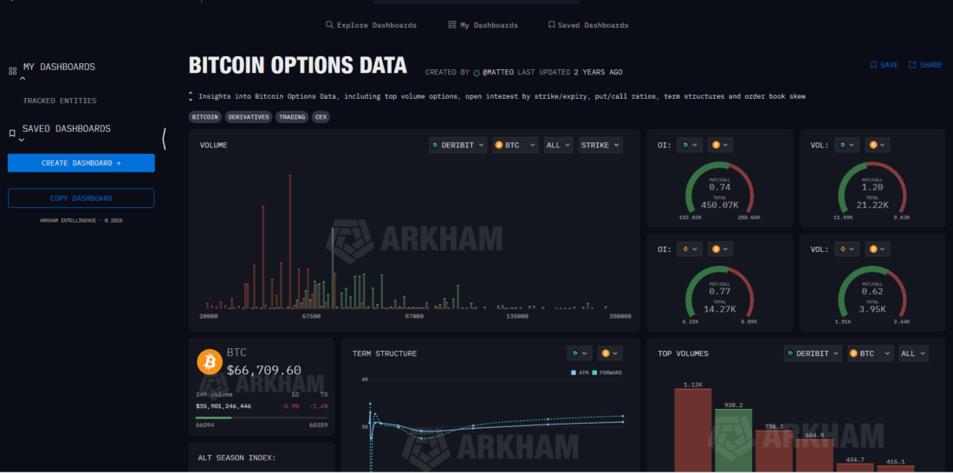Open exchange dropdown in Term Structure panel
This screenshot has height=473, width=953.
580,353
